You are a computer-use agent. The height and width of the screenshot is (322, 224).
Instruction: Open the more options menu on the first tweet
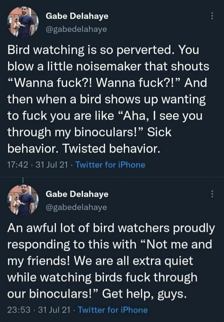point(212,16)
